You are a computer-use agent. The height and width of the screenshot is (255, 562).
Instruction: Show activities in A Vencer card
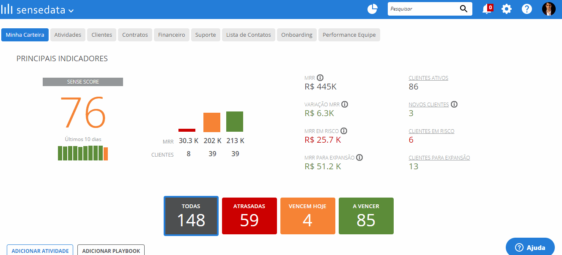point(366,216)
